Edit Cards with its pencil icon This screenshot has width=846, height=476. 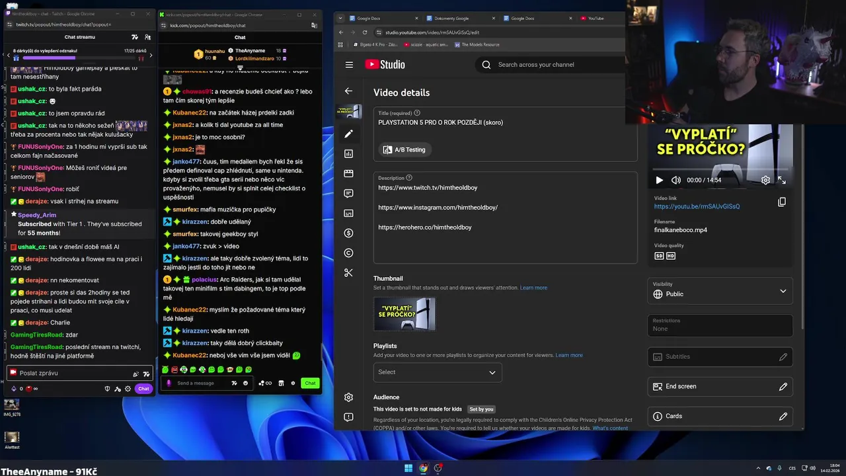783,416
